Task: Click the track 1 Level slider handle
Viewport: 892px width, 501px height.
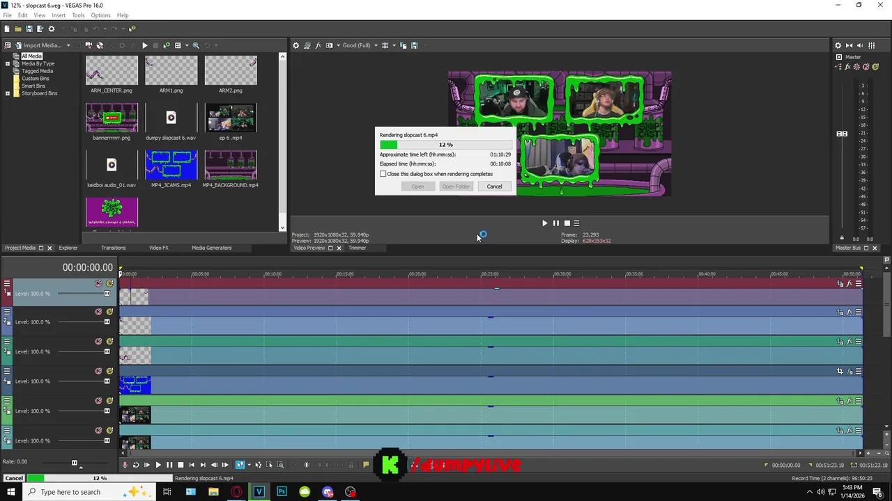Action: click(x=107, y=294)
